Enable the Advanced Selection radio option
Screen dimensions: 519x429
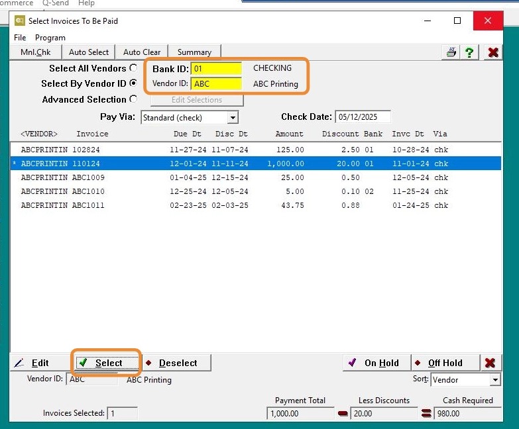pyautogui.click(x=133, y=99)
